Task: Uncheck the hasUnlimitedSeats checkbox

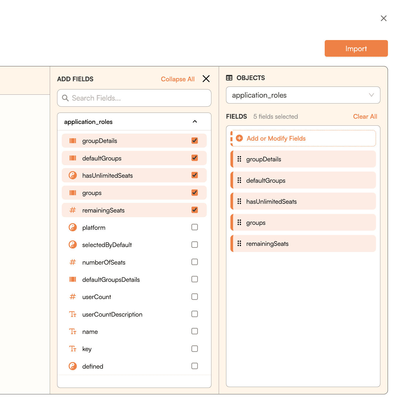Action: [x=195, y=175]
